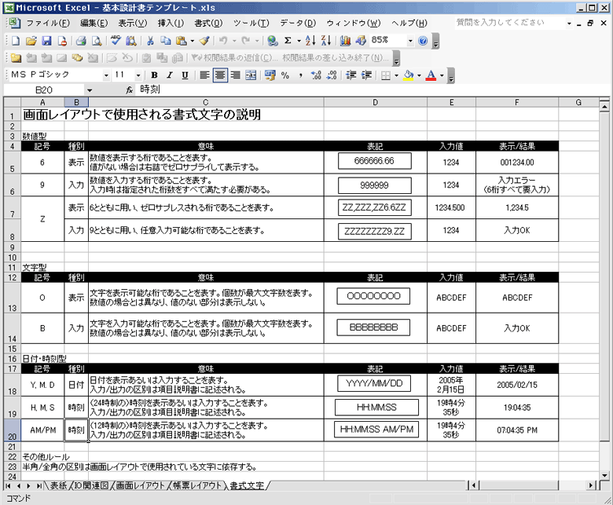The height and width of the screenshot is (505, 613).
Task: Open the font color palette arrow
Action: pos(442,75)
